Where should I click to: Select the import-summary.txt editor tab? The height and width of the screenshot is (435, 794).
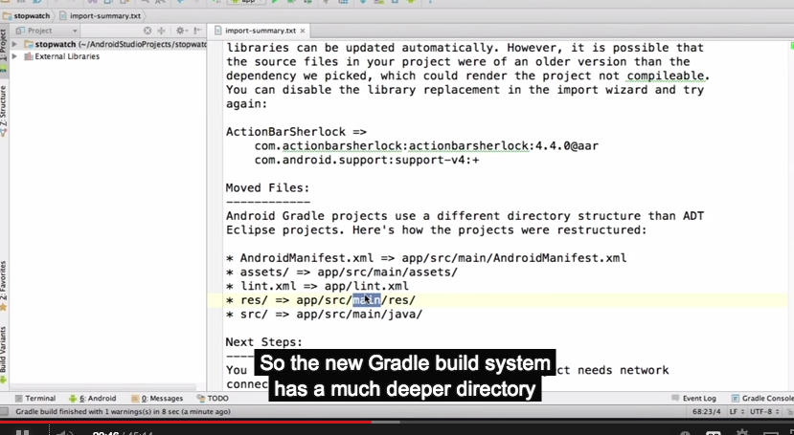260,31
